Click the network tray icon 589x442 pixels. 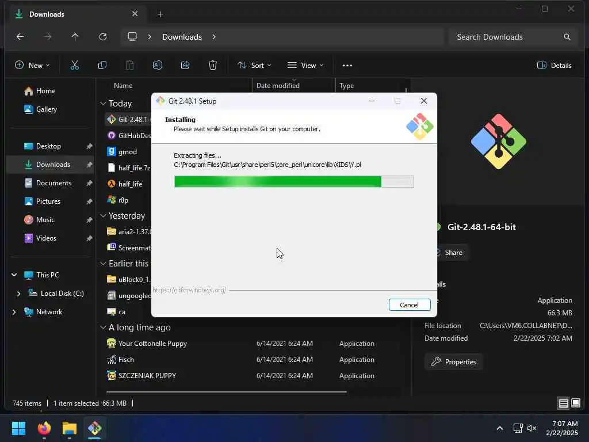pyautogui.click(x=518, y=428)
